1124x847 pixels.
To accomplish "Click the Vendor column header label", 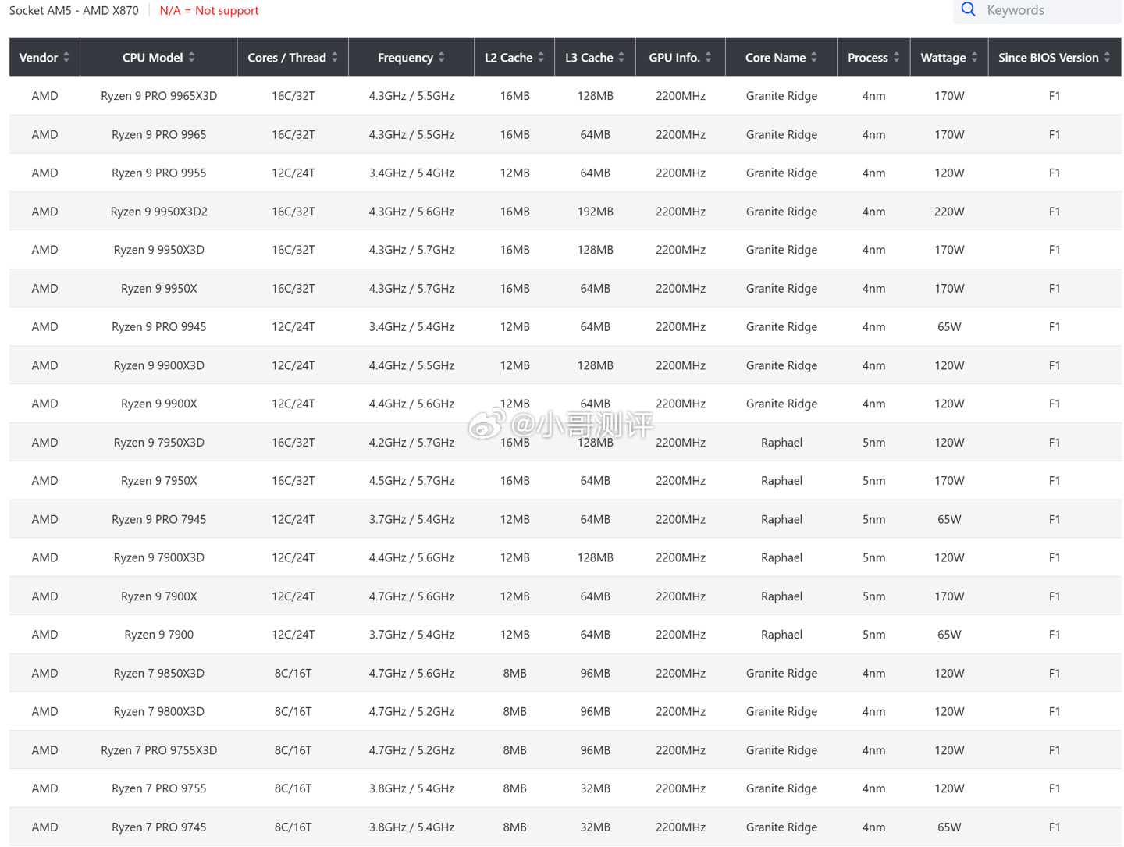I will 38,58.
